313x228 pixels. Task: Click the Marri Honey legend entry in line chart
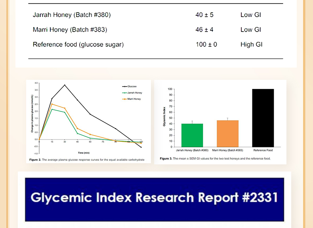[x=134, y=99]
